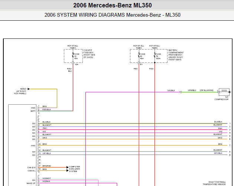Image resolution: width=234 pixels, height=186 pixels.
Task: Click the 'W29/2' ground label
Action: click(23, 89)
